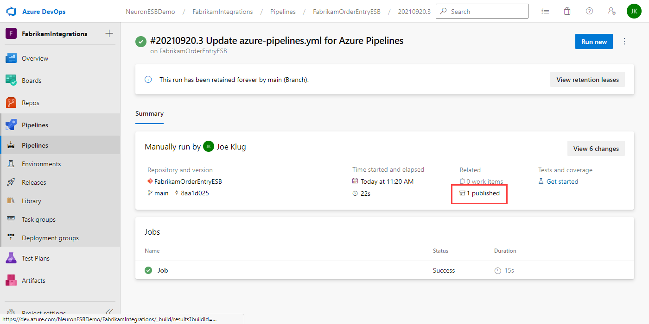
Task: Click the Pipelines rocket hub icon
Action: click(11, 125)
